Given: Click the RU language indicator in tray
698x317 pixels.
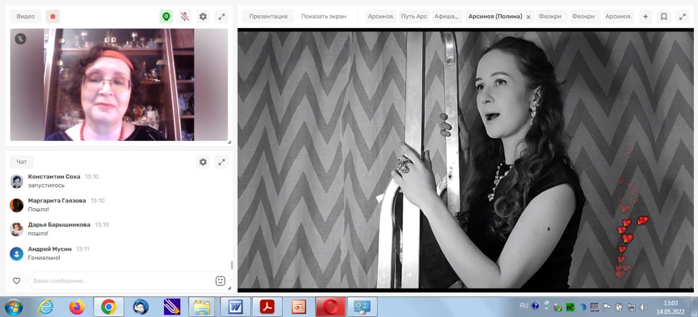Looking at the screenshot, I should coord(524,306).
